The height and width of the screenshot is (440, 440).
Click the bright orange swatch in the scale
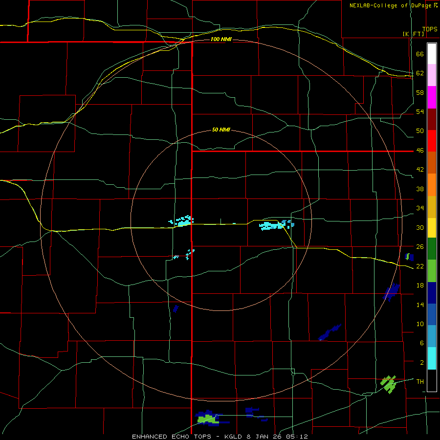tap(432, 185)
